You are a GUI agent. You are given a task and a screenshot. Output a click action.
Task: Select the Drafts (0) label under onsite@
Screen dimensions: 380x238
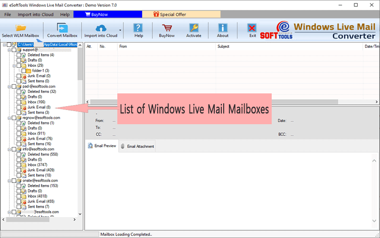[35, 191]
